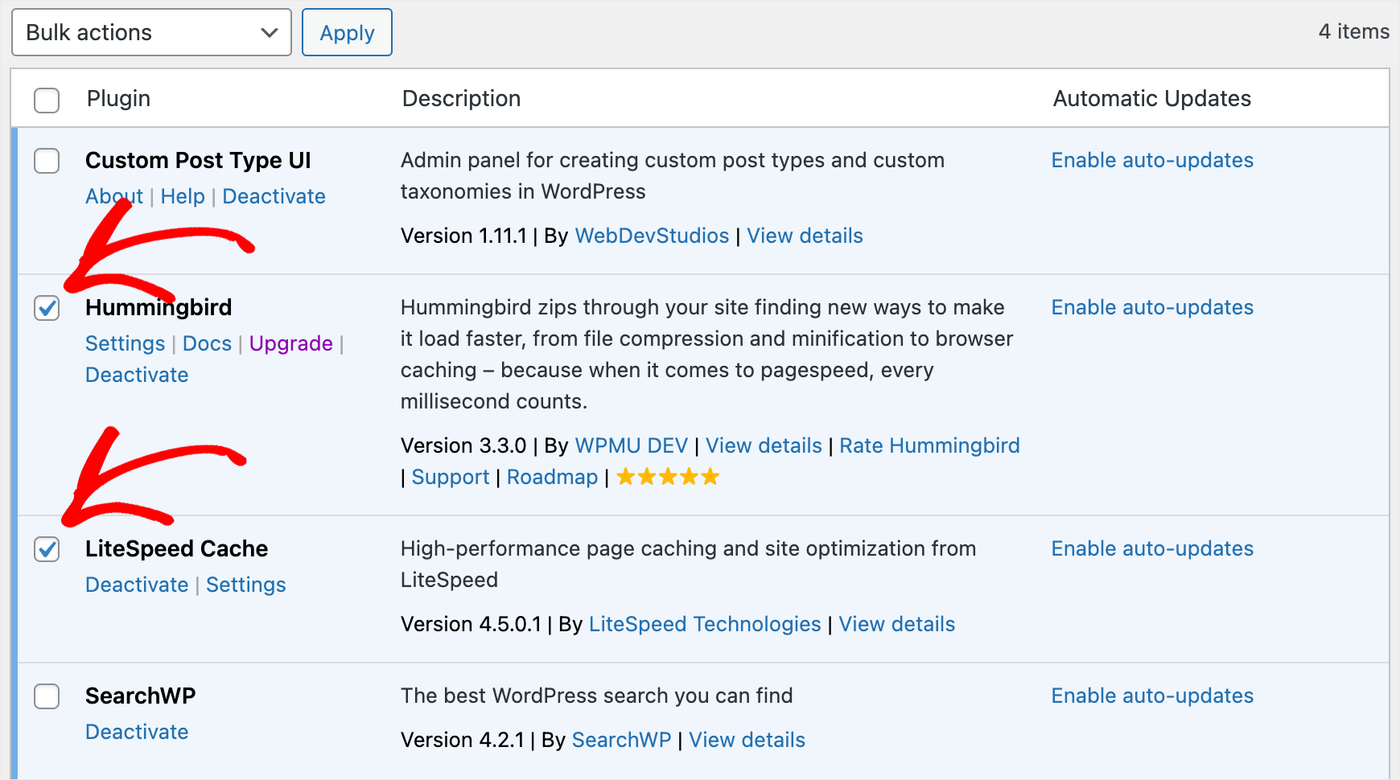Open Hummingbird Support link
This screenshot has width=1400, height=780.
point(451,477)
